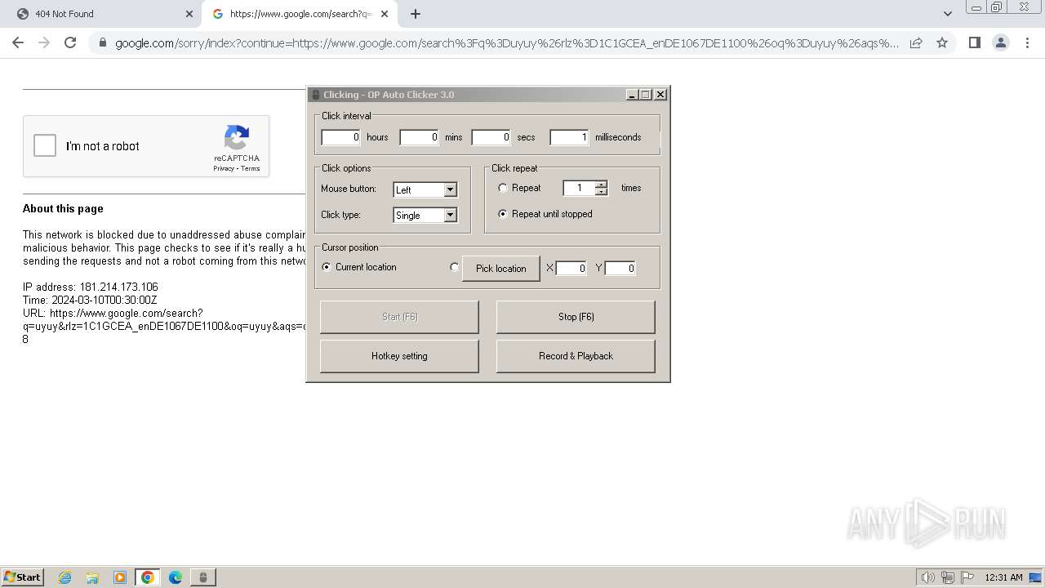Click the address bar URL
Image resolution: width=1045 pixels, height=588 pixels.
(507, 42)
